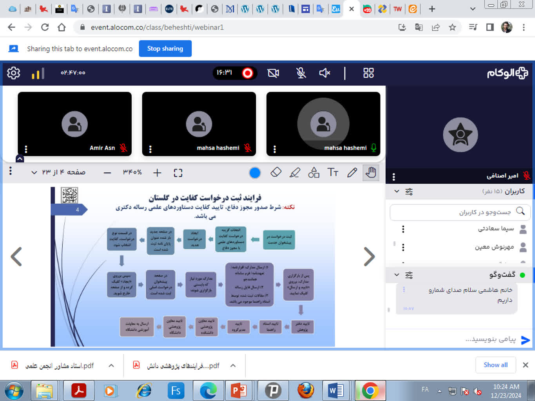
Task: Choose the shapes drawing tool
Action: [314, 172]
